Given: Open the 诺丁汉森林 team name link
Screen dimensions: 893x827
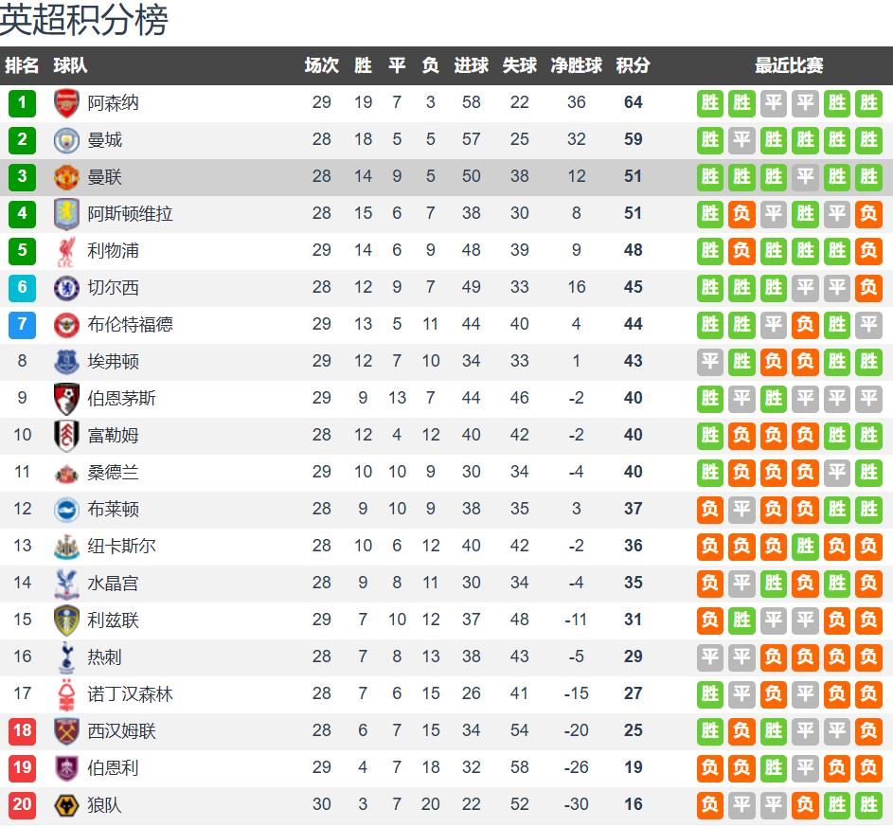Looking at the screenshot, I should point(130,693).
